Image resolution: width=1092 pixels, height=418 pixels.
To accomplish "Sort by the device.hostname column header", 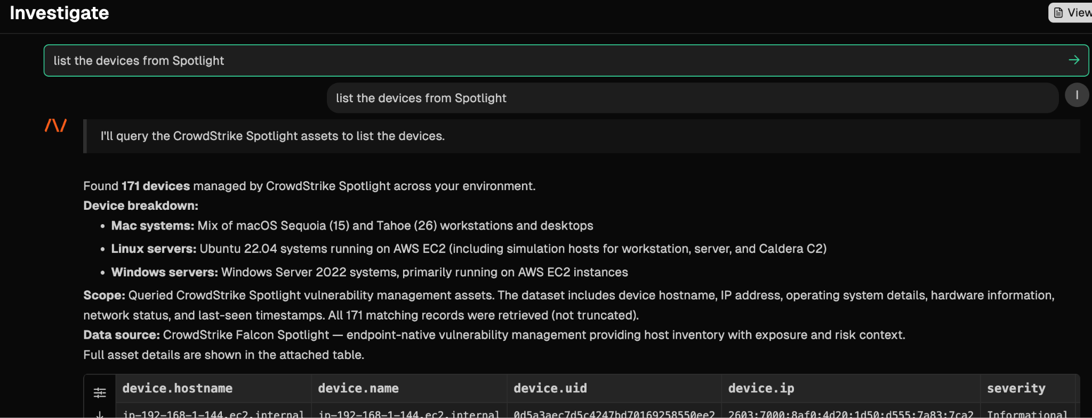I will [x=178, y=388].
